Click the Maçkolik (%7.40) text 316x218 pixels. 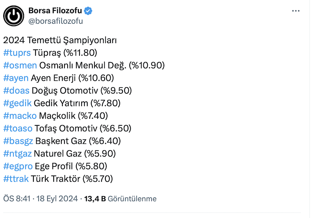pos(73,116)
